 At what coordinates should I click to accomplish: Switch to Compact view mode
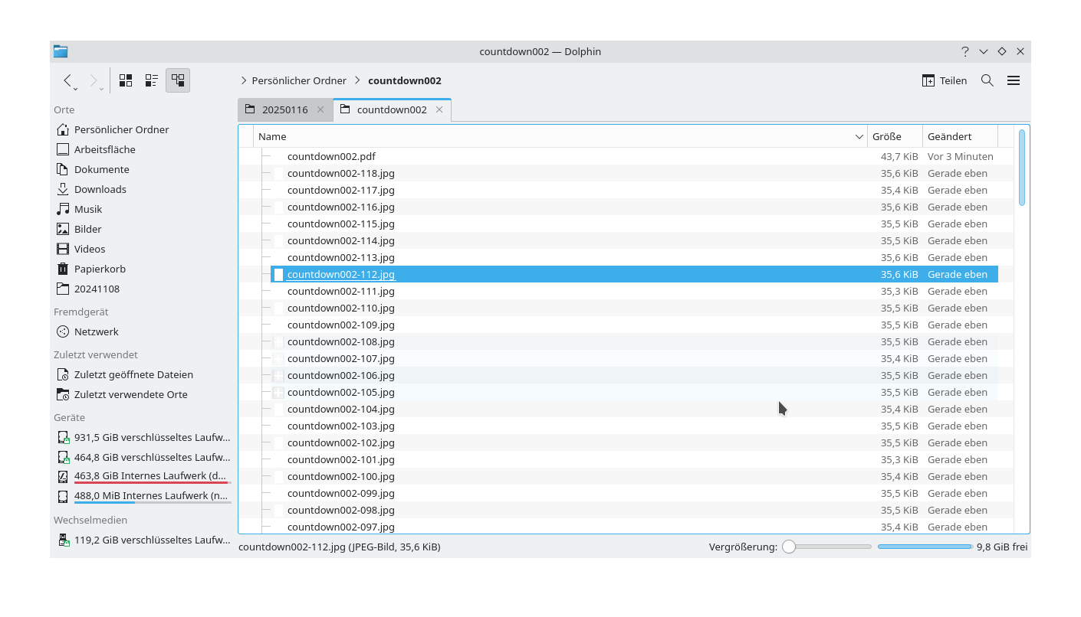point(152,80)
